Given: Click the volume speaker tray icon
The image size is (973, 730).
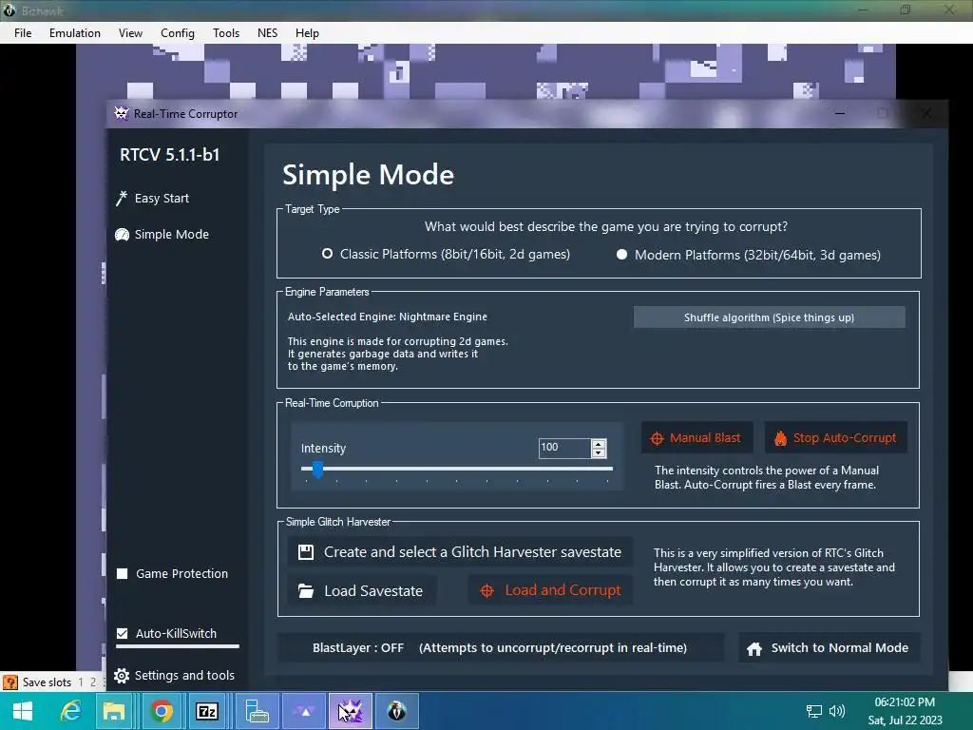Looking at the screenshot, I should [837, 711].
